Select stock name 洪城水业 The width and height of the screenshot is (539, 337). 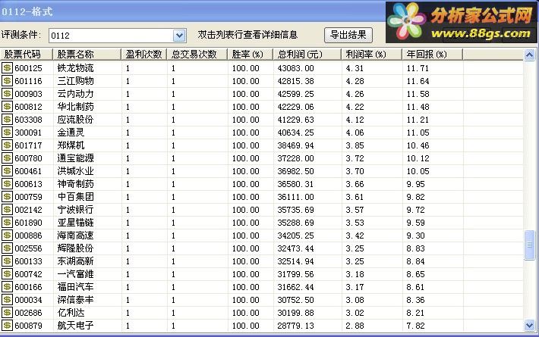pyautogui.click(x=75, y=170)
